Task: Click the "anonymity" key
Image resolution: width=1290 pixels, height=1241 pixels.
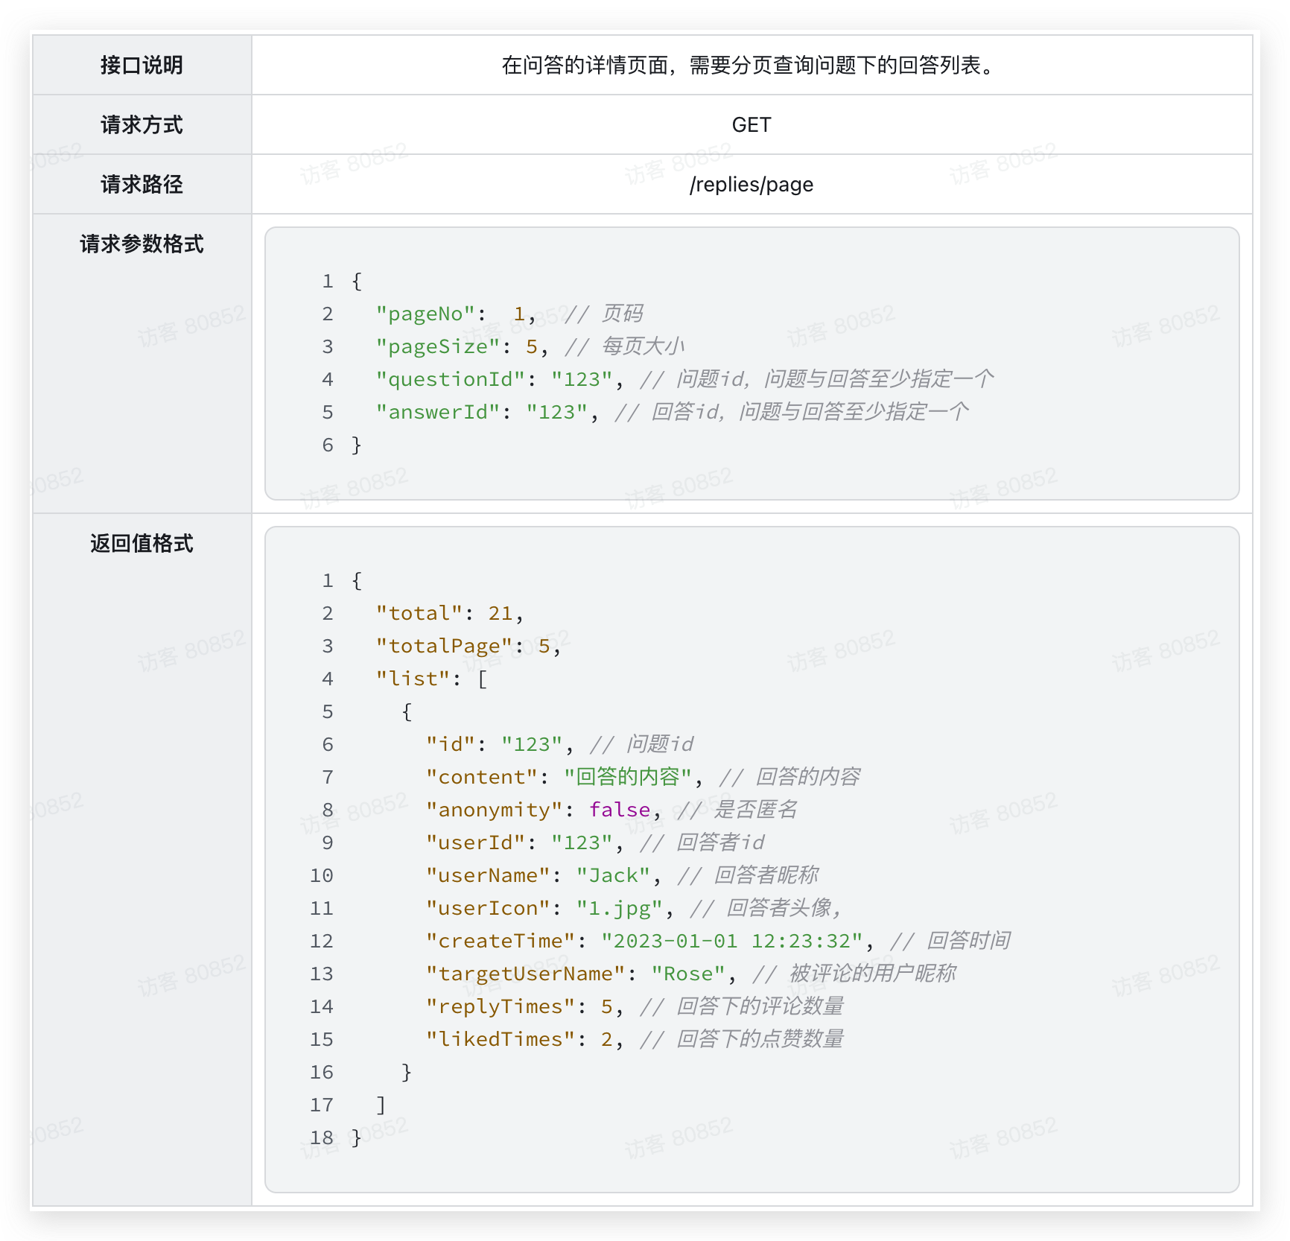Action: click(x=495, y=810)
